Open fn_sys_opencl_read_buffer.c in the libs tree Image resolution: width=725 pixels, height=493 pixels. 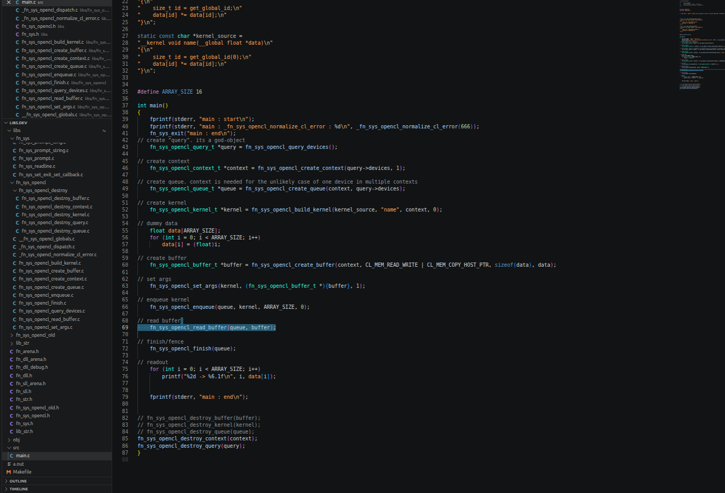point(56,319)
